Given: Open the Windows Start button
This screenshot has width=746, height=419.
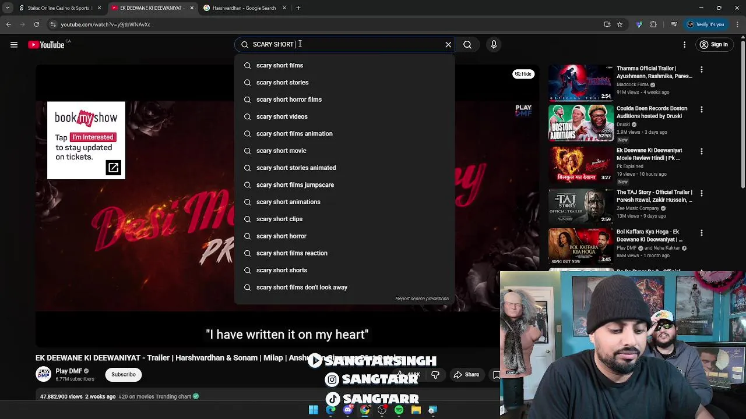Looking at the screenshot, I should [x=314, y=410].
